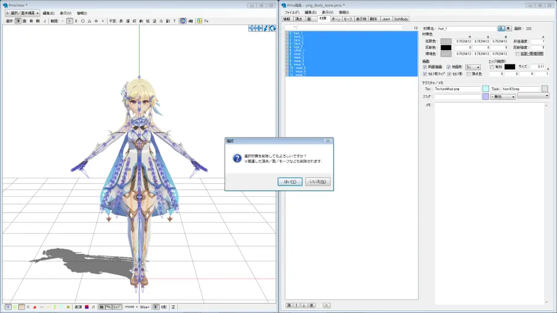This screenshot has height=313, width=557.
Task: Click the red/purple square icon in bottom bar
Action: coord(87,307)
